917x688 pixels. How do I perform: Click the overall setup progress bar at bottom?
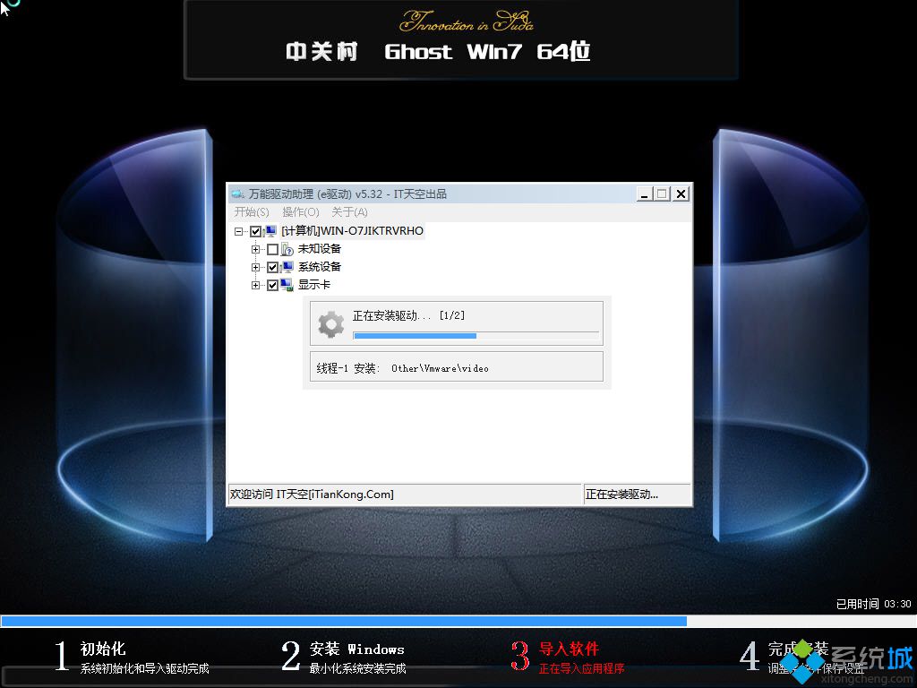pyautogui.click(x=458, y=622)
